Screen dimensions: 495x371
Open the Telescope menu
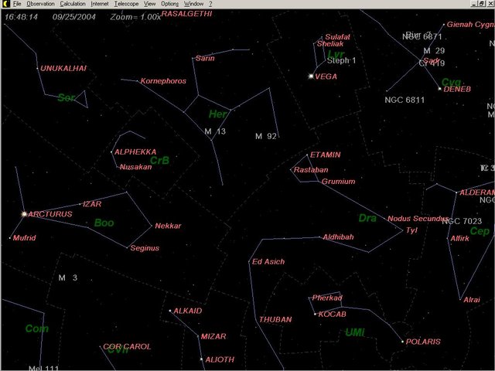pyautogui.click(x=126, y=4)
